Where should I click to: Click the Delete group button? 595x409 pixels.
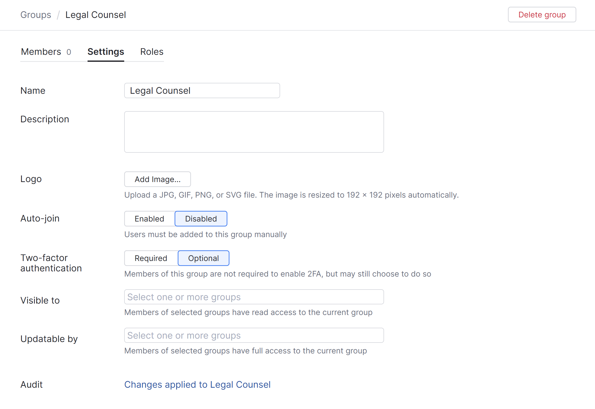click(542, 15)
